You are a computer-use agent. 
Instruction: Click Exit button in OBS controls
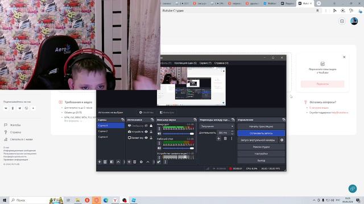click(x=261, y=160)
